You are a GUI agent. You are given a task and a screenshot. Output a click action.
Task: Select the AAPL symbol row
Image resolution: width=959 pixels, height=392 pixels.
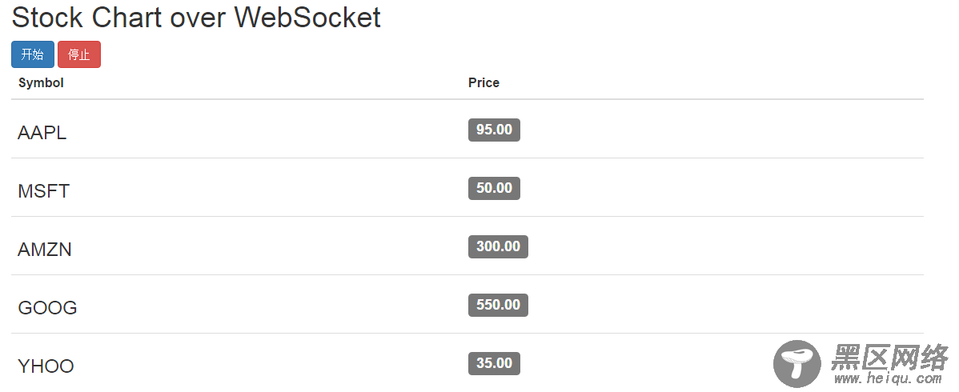click(x=467, y=129)
